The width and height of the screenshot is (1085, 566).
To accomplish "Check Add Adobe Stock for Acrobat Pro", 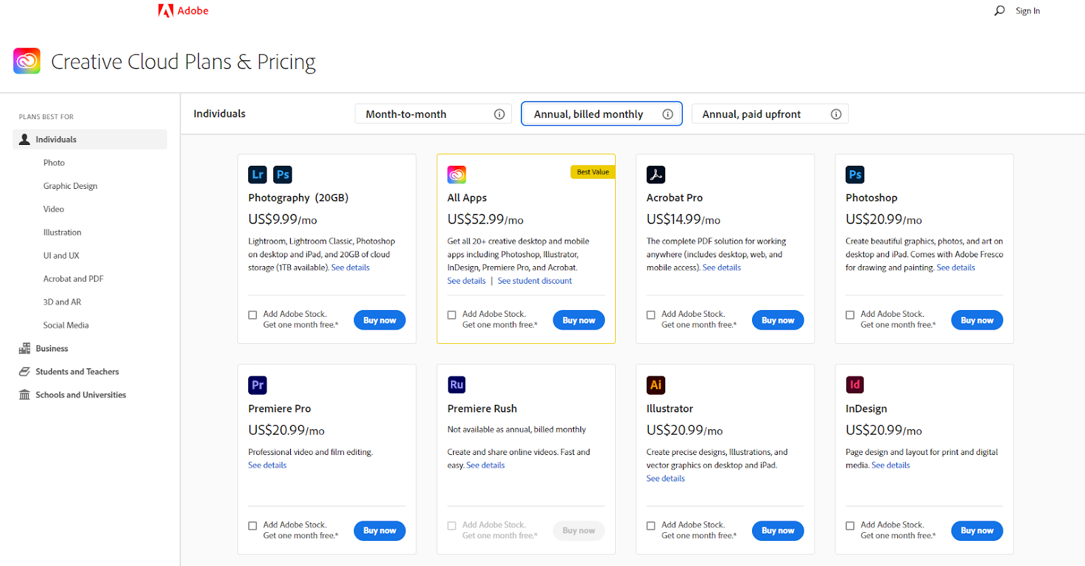I will coord(651,315).
